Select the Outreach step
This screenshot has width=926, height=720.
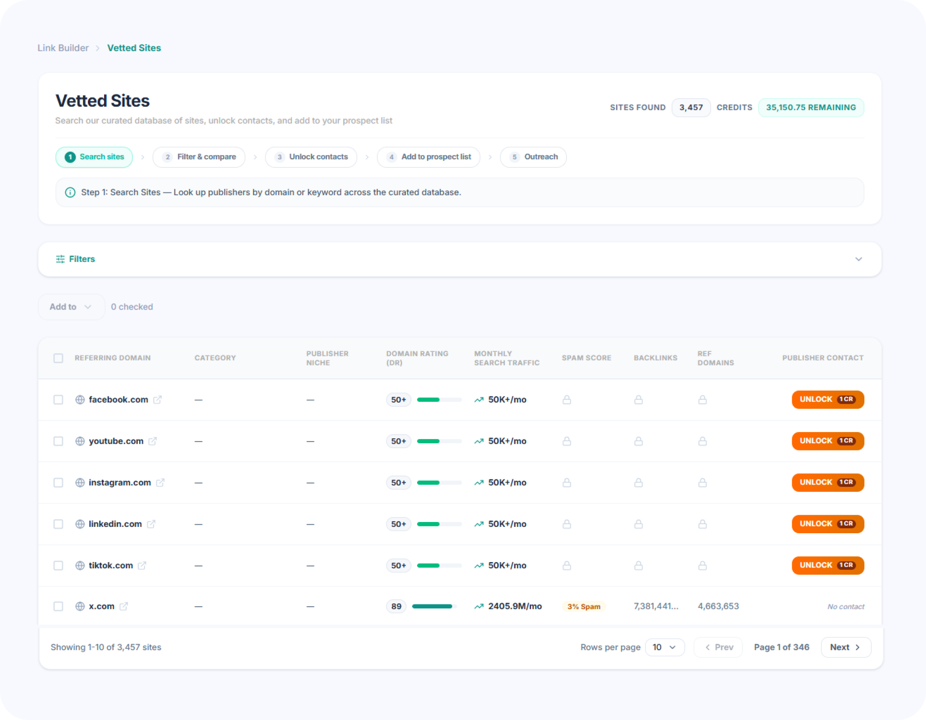tap(533, 157)
